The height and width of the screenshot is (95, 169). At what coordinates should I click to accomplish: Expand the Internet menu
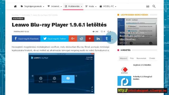click(x=55, y=6)
